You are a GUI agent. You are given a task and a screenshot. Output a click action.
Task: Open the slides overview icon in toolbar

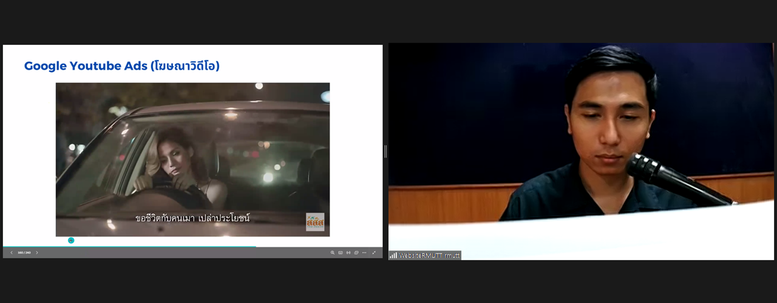356,253
